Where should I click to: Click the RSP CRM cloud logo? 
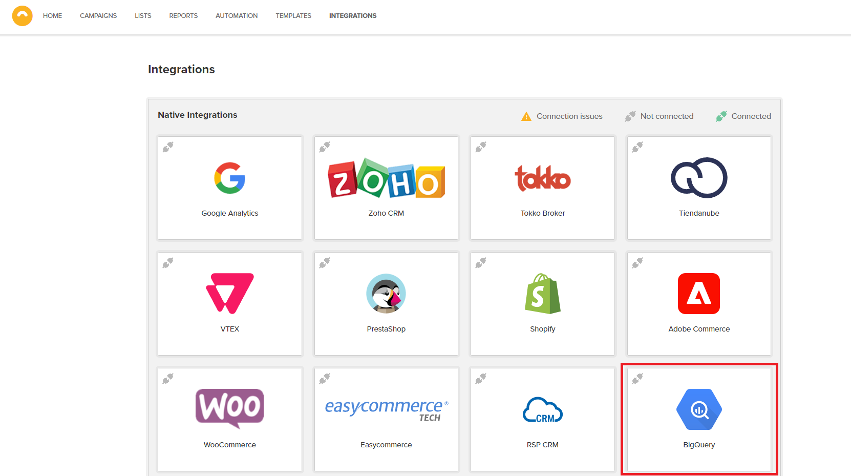pyautogui.click(x=543, y=410)
